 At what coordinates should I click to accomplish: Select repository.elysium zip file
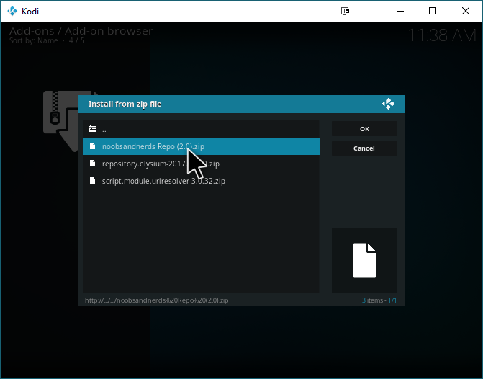pos(201,164)
